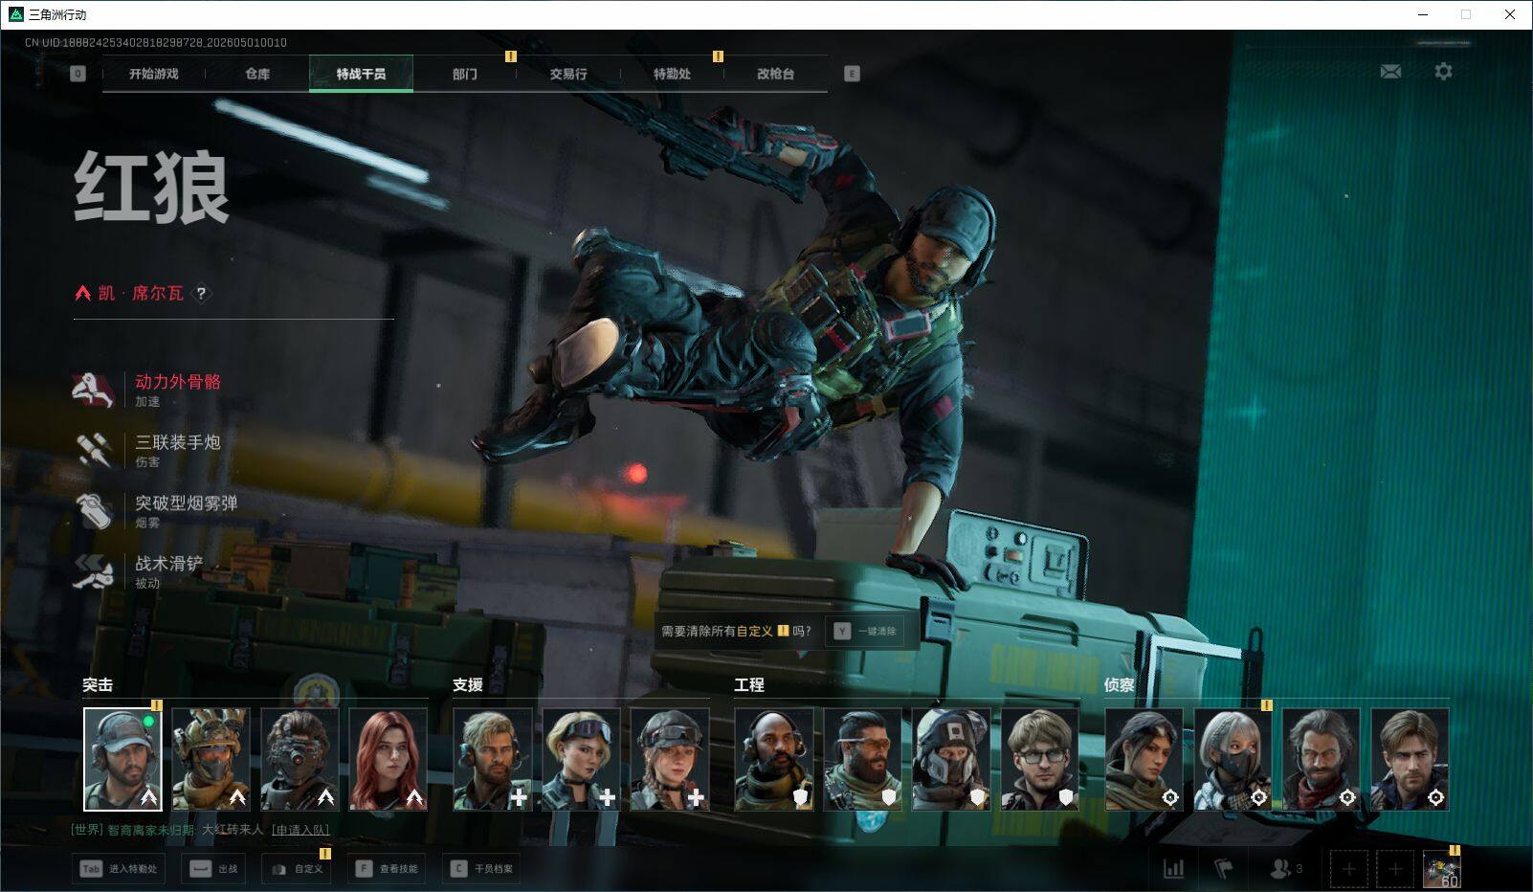Click the E key next-tab icon
Screen dimensions: 1533x892
tap(852, 74)
